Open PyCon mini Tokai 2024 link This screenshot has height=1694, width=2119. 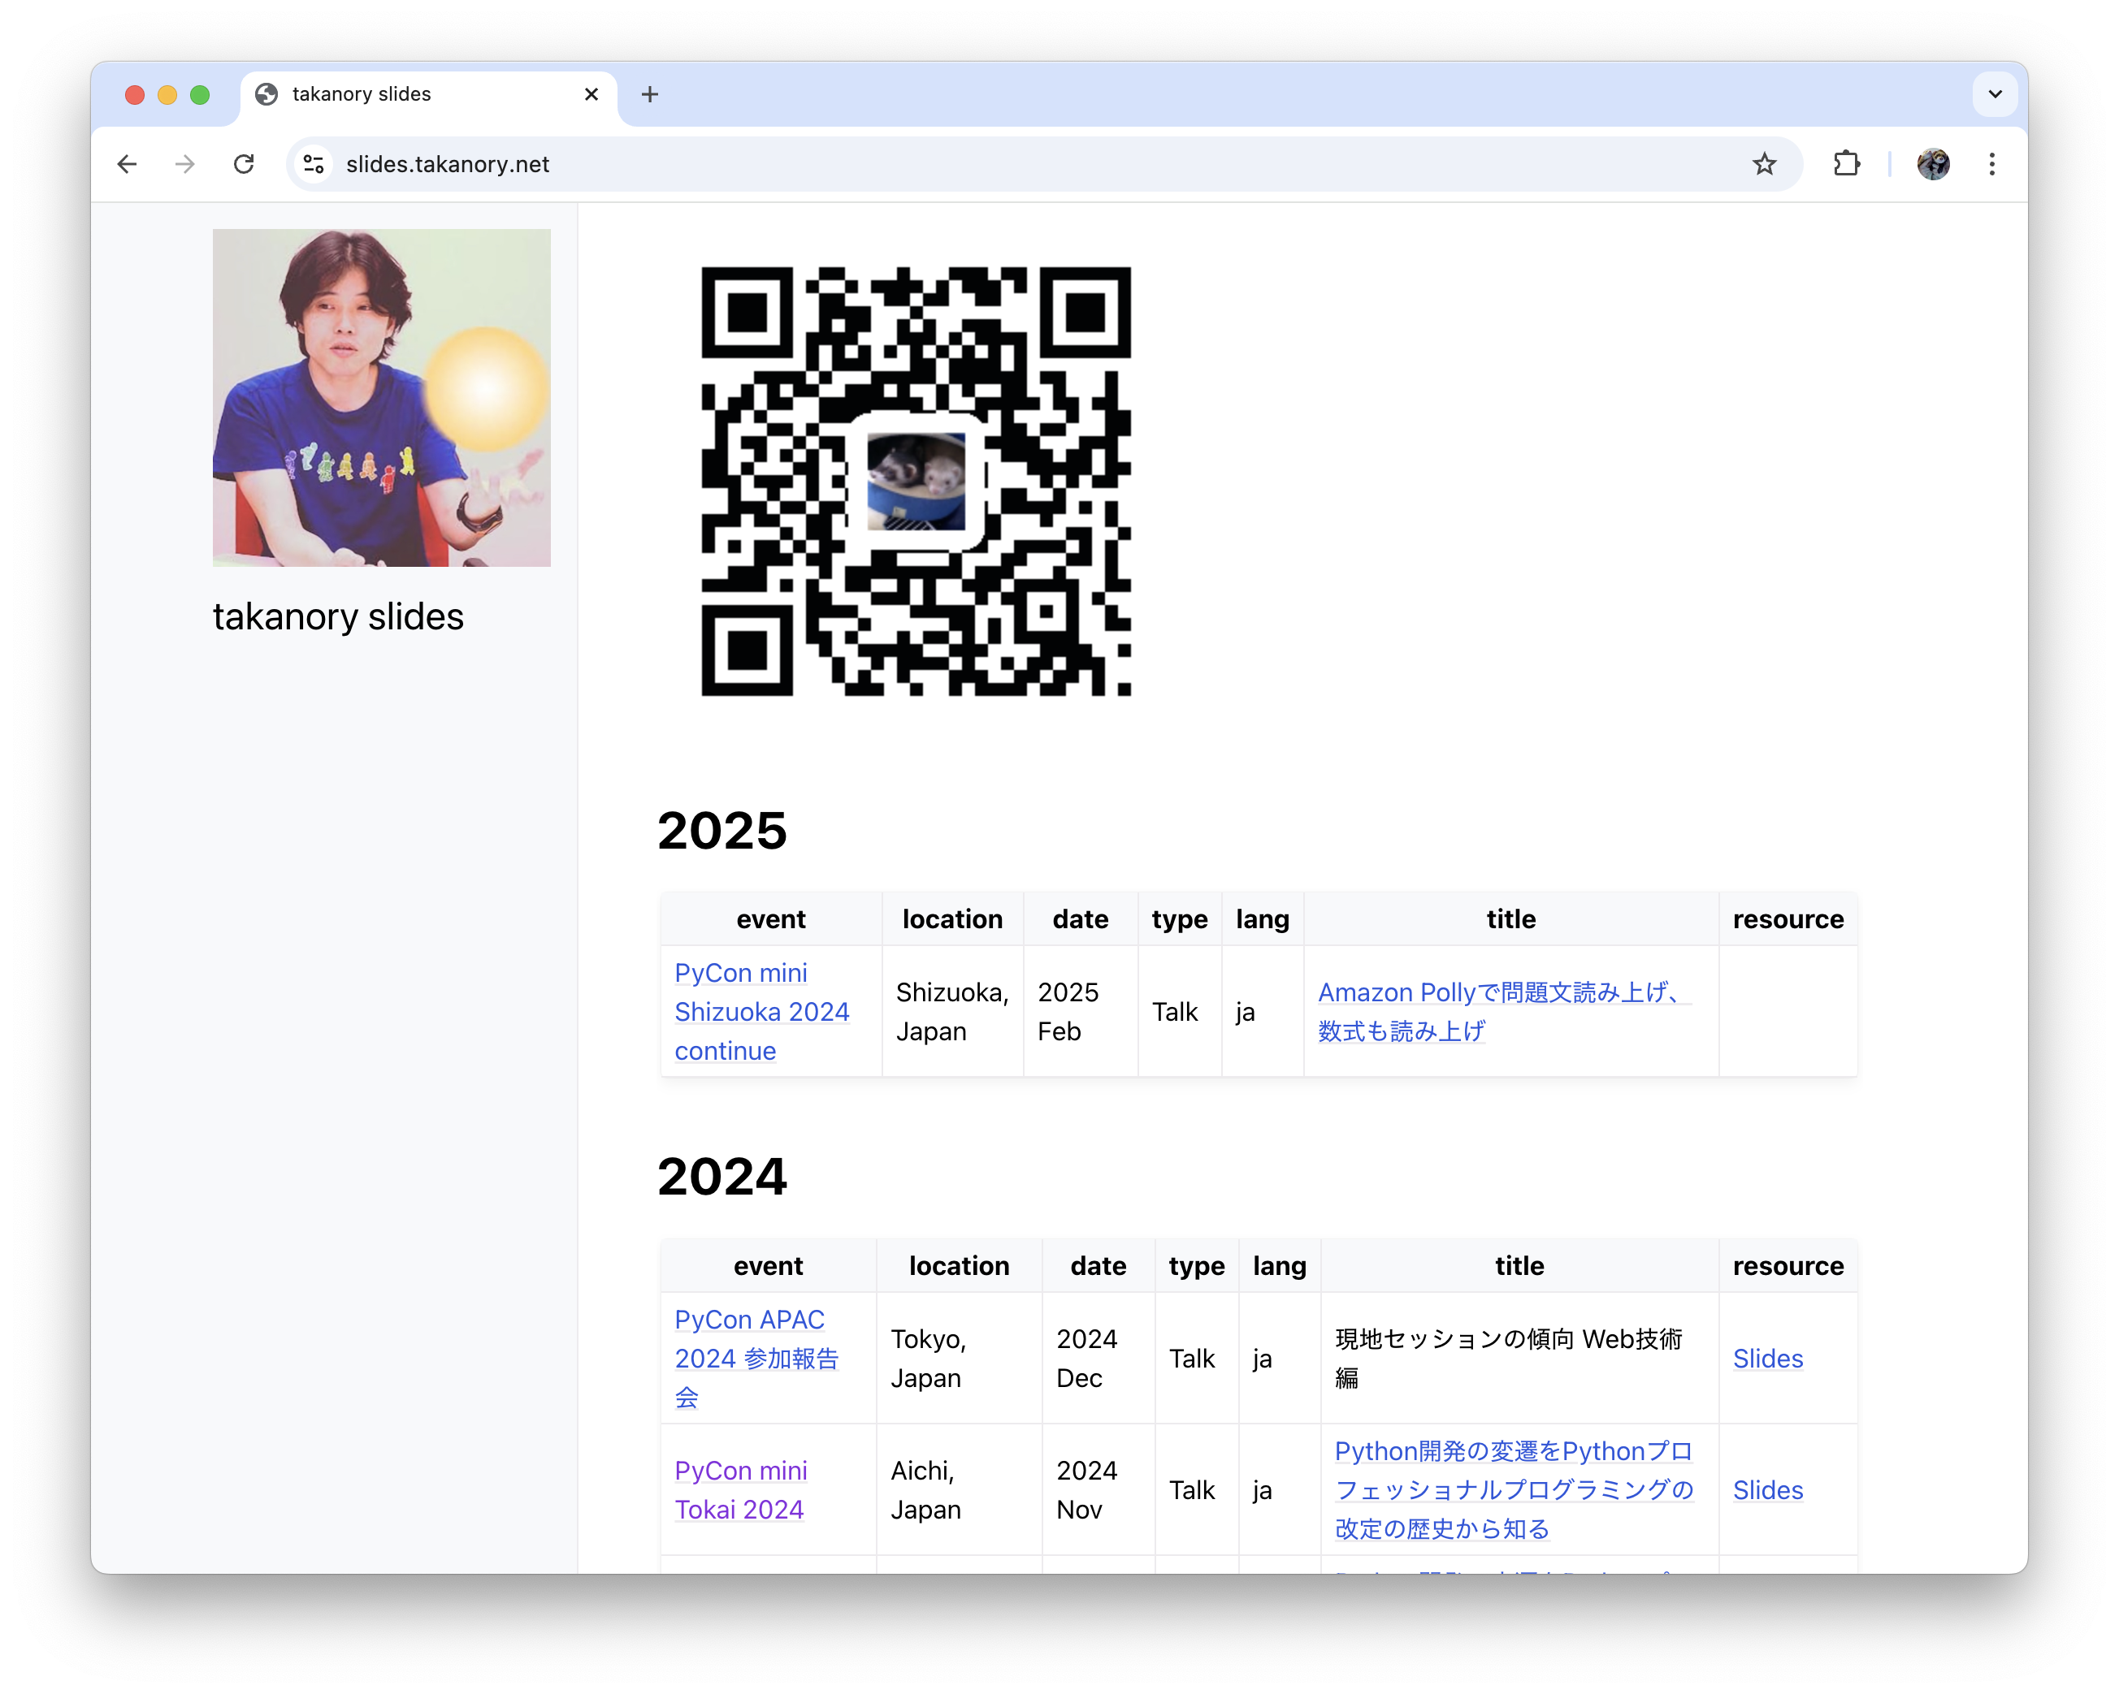[x=740, y=1489]
